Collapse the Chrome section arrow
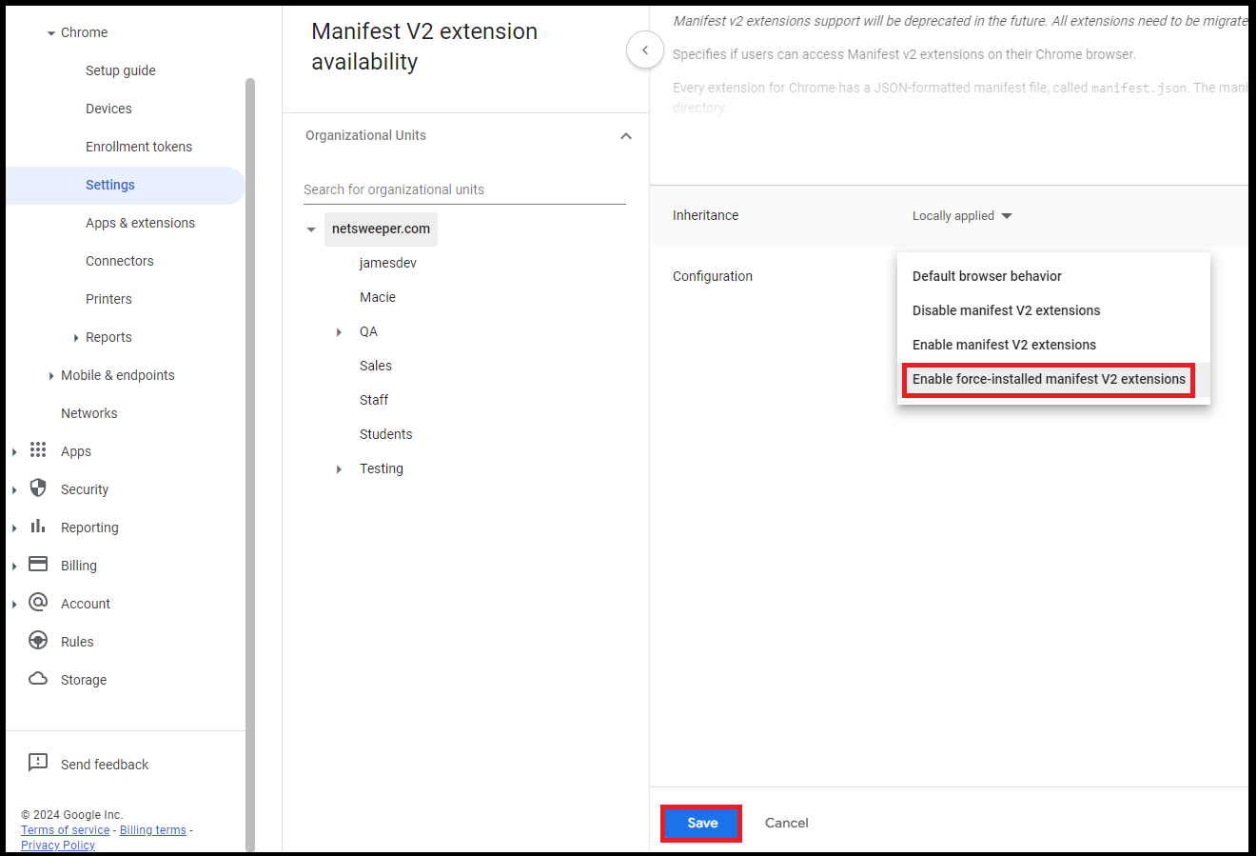This screenshot has height=856, width=1257. [x=51, y=33]
